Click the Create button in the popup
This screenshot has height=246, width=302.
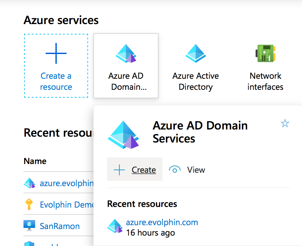click(135, 169)
